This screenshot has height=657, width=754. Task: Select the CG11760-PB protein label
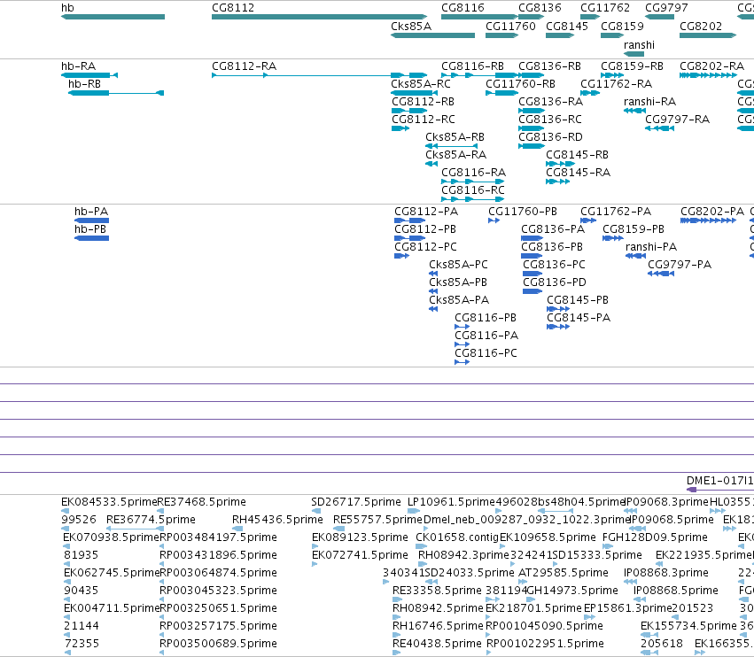(x=523, y=212)
